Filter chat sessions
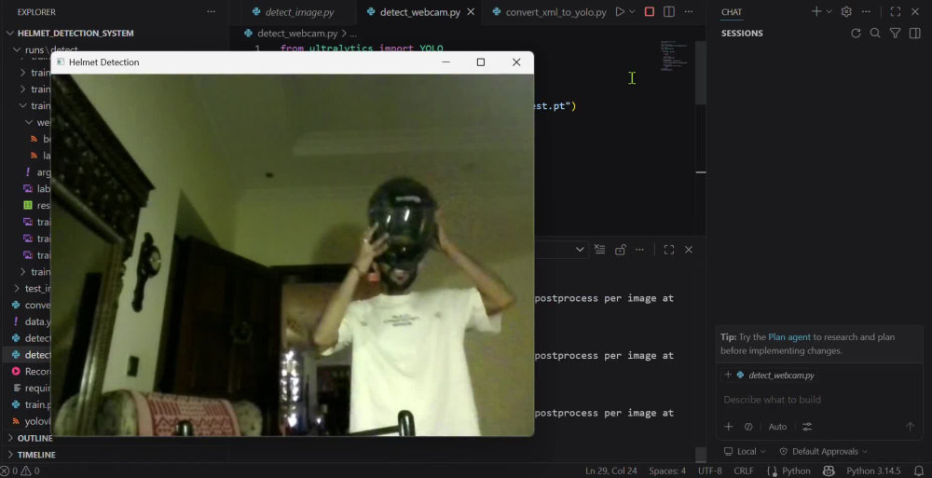Viewport: 932px width, 478px height. point(895,34)
